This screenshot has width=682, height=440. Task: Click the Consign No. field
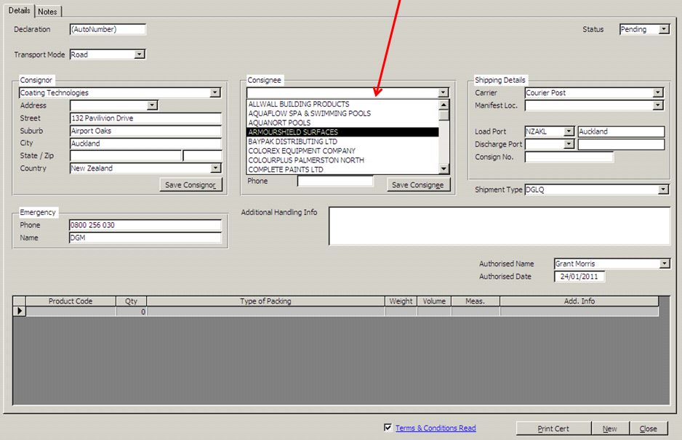pos(569,157)
